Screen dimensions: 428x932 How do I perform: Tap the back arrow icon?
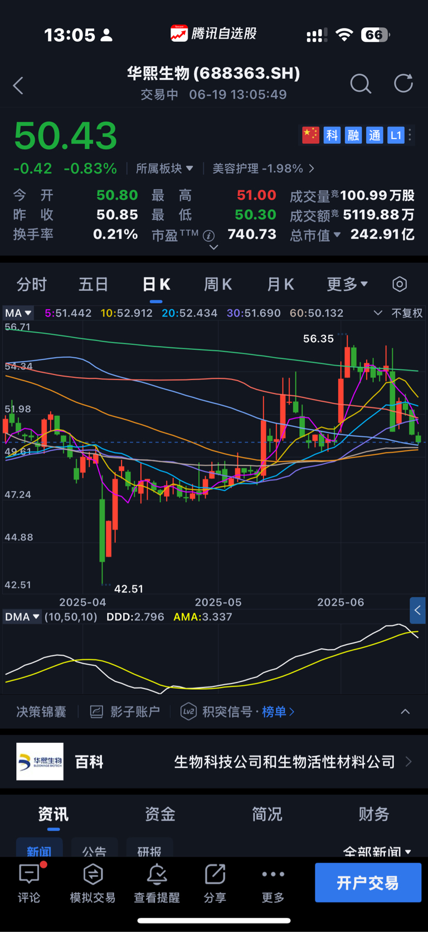(18, 85)
